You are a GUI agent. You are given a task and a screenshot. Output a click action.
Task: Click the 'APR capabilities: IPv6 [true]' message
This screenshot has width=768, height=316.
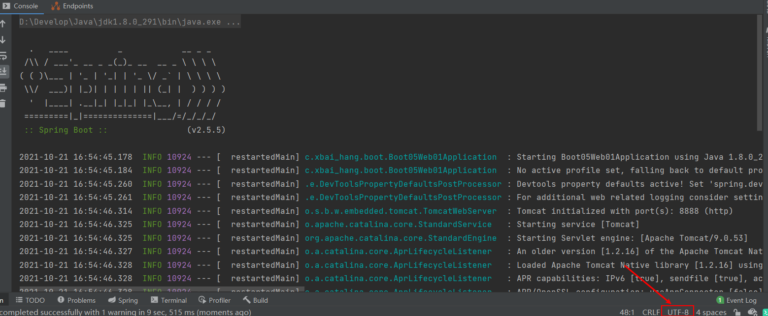(x=639, y=279)
